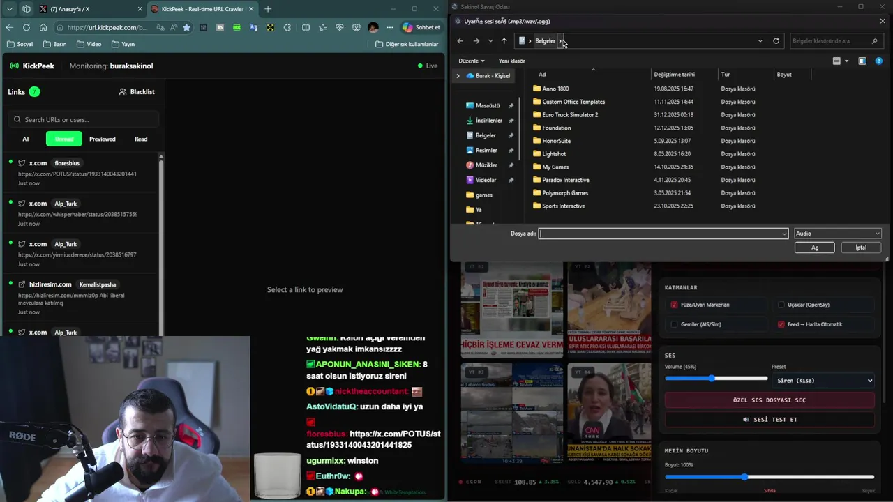Open the Edge profile avatar
Screen dimensions: 893x502
click(x=373, y=27)
